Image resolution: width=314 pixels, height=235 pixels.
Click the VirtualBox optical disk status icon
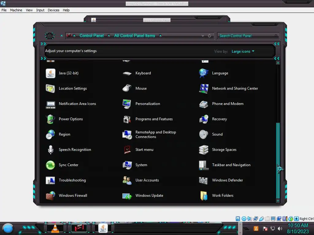(x=244, y=218)
